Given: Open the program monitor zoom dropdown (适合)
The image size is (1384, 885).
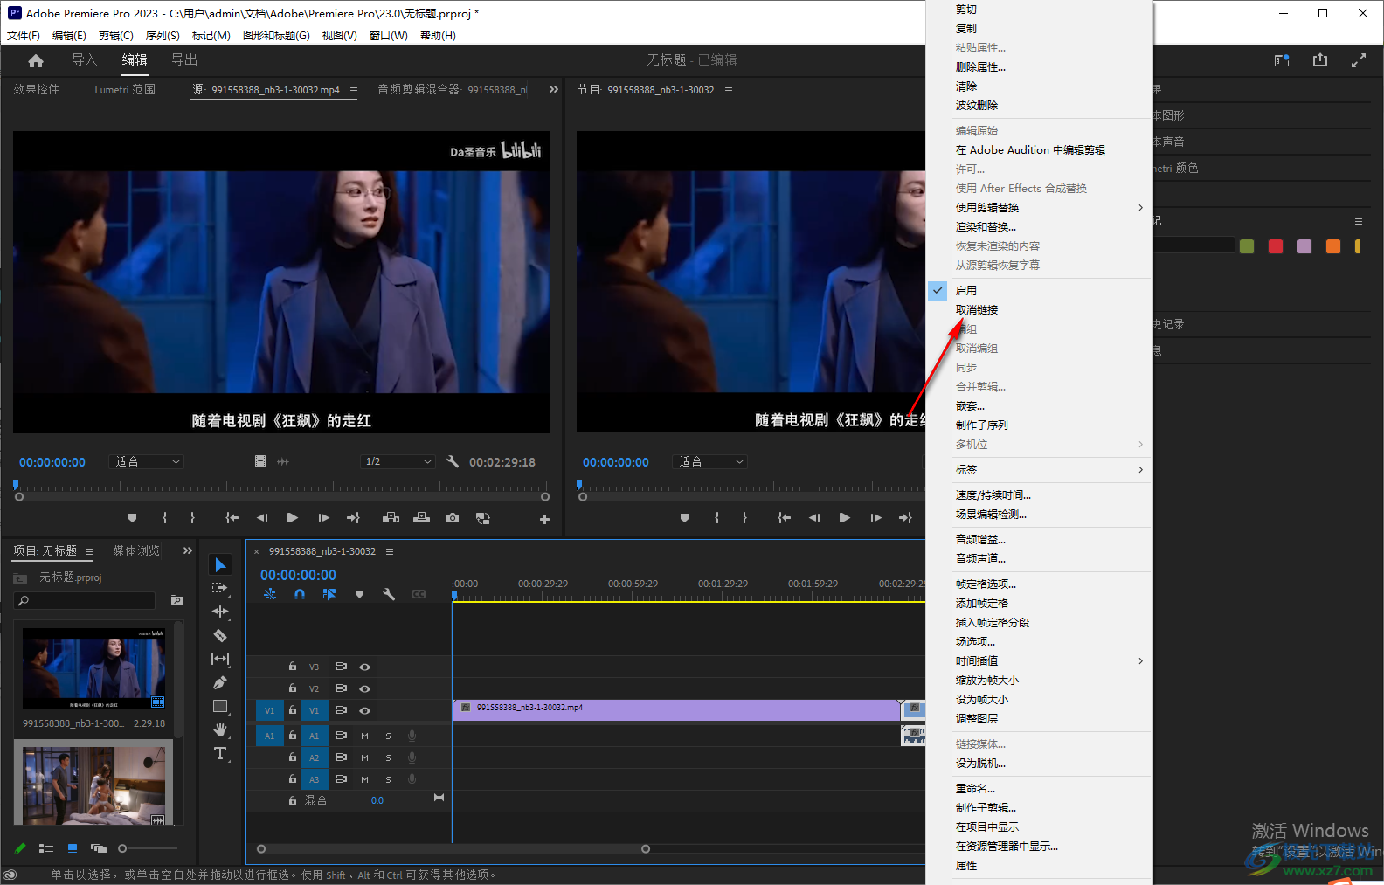Looking at the screenshot, I should point(709,461).
